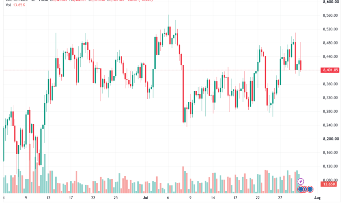Click date 25 on the time axis

click(x=116, y=198)
